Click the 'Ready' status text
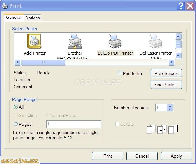 (x=43, y=73)
